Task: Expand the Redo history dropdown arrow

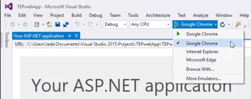Action: pyautogui.click(x=97, y=24)
